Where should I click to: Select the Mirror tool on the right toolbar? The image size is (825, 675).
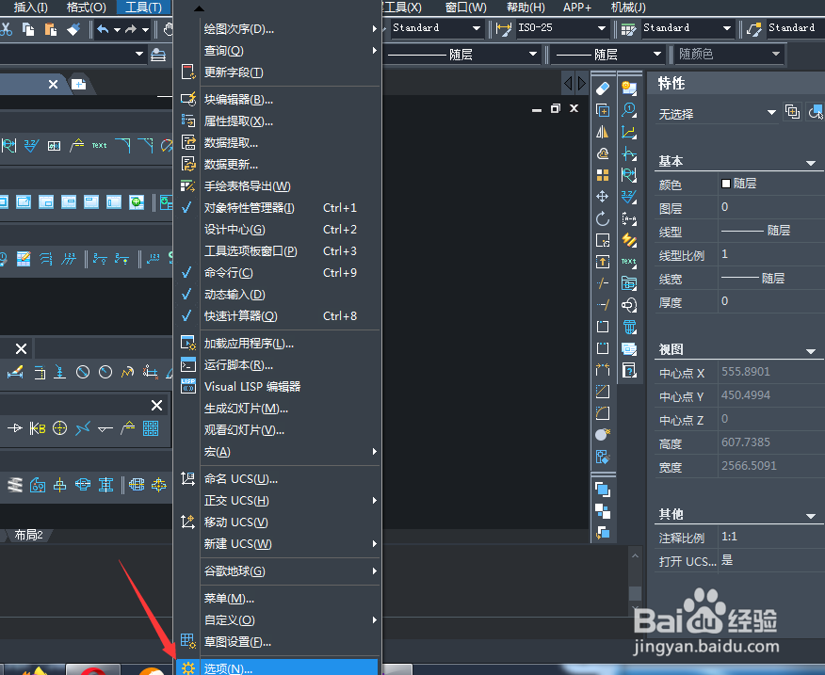point(603,131)
